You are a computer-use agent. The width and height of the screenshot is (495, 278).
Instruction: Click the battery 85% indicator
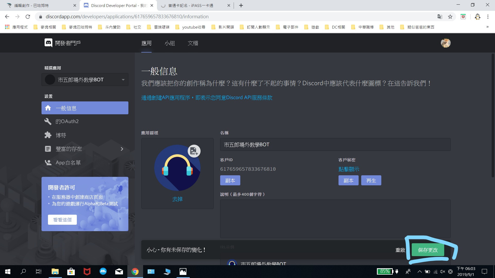(385, 271)
